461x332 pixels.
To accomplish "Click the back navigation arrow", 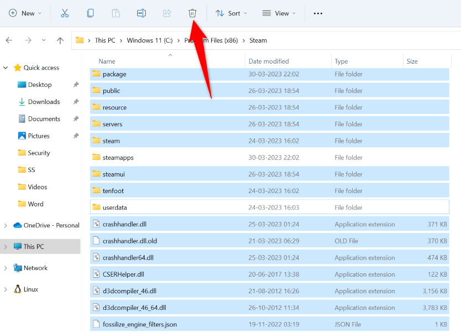I will pos(9,40).
